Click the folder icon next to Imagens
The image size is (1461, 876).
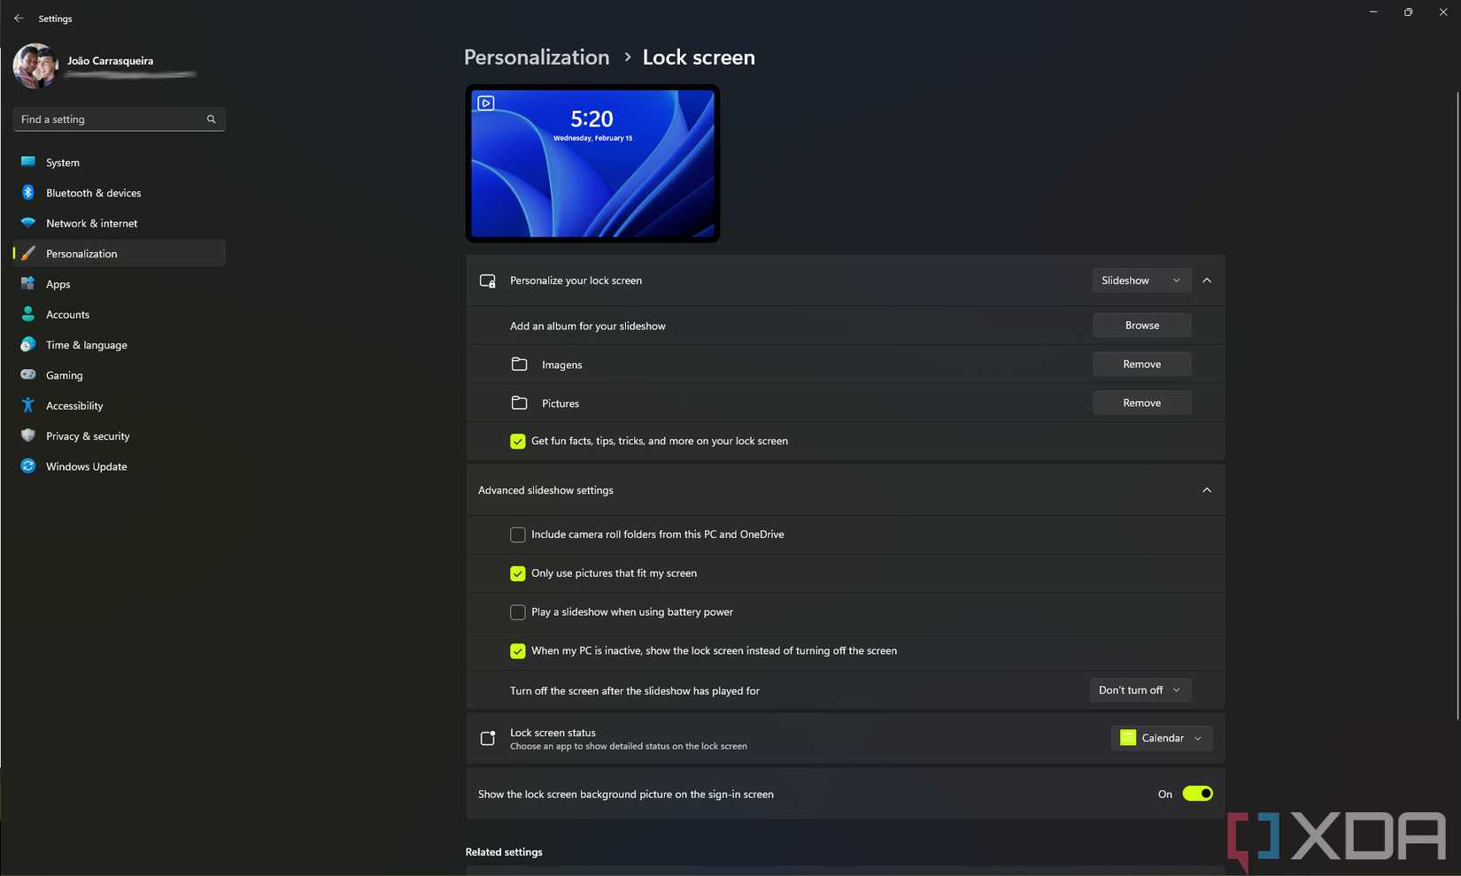[x=520, y=364]
